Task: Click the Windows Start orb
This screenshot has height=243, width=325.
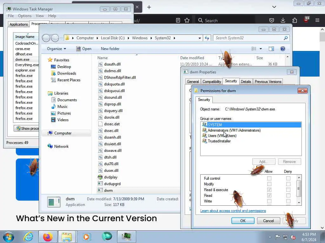Action: point(9,237)
